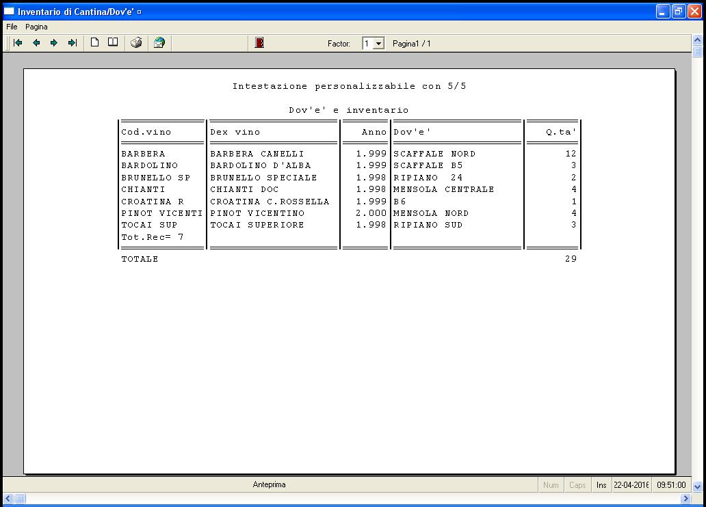Restore down the window
This screenshot has height=507, width=706.
coord(679,11)
